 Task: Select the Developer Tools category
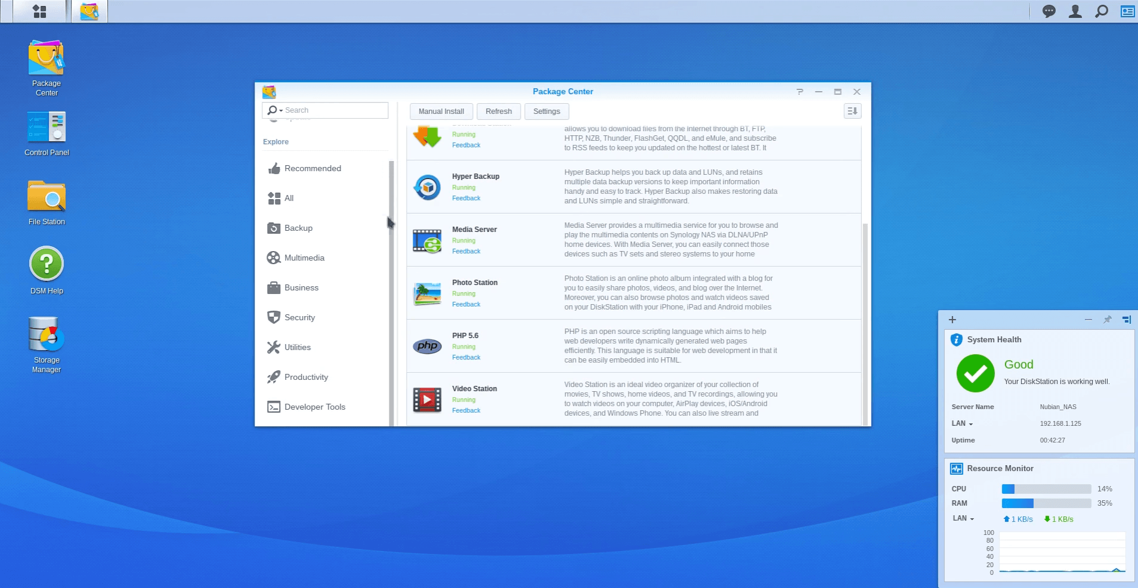click(325, 407)
